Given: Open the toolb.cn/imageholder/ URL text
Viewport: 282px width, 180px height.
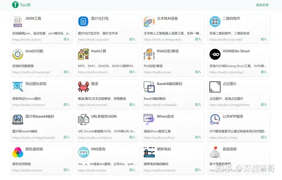Looking at the screenshot, I should click(230, 105).
